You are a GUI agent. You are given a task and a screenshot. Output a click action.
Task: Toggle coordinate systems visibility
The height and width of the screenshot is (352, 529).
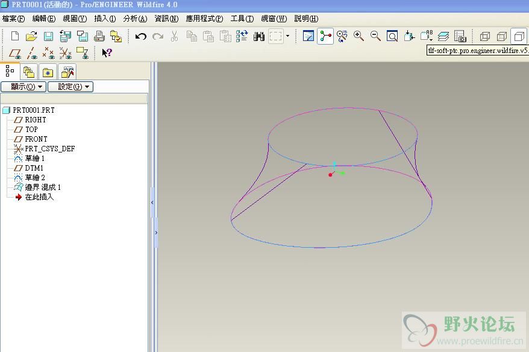66,53
